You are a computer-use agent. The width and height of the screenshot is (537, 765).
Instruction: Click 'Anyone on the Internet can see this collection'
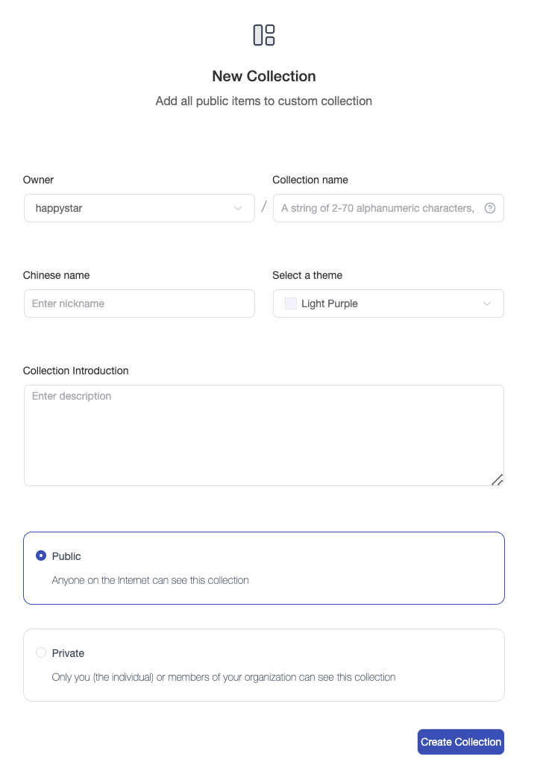[x=151, y=580]
